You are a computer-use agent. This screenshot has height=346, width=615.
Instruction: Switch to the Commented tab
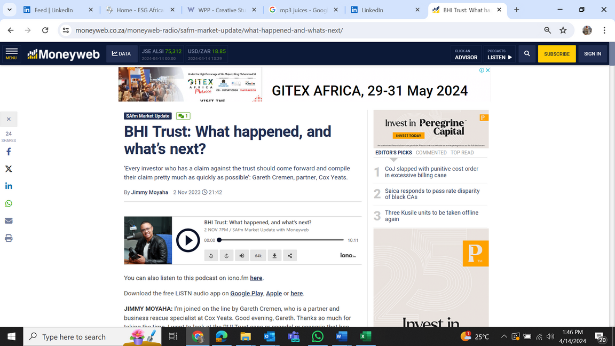pyautogui.click(x=431, y=153)
